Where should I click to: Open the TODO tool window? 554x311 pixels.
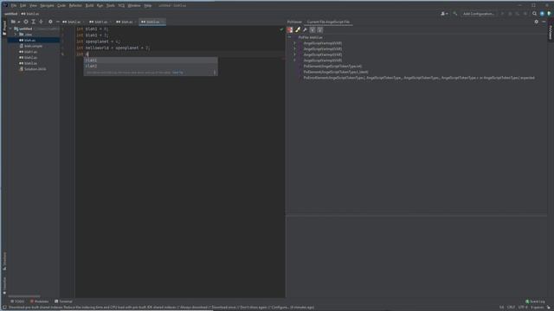point(17,301)
